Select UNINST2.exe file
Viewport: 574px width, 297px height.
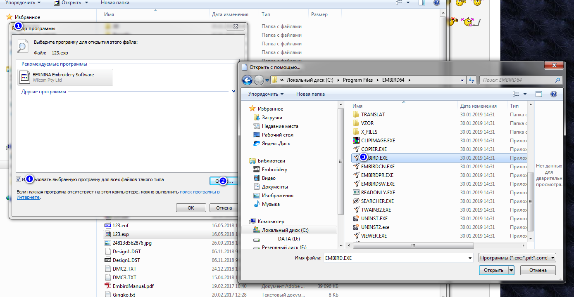click(x=375, y=227)
